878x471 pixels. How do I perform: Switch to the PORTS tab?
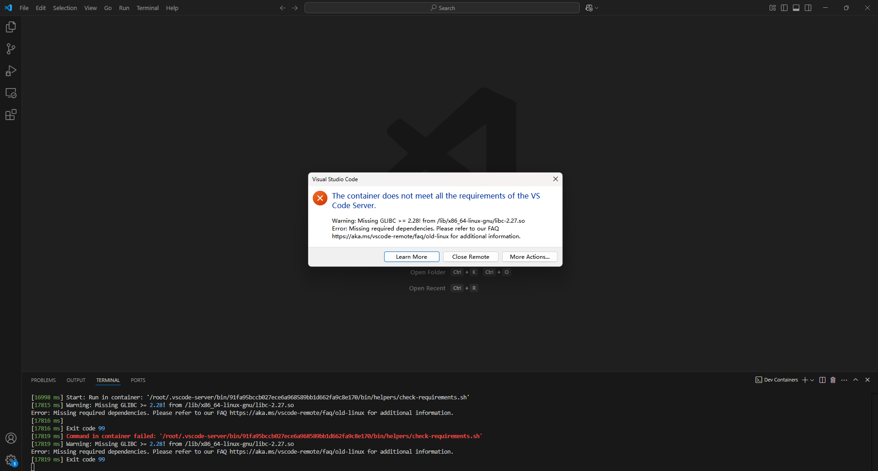(x=138, y=380)
